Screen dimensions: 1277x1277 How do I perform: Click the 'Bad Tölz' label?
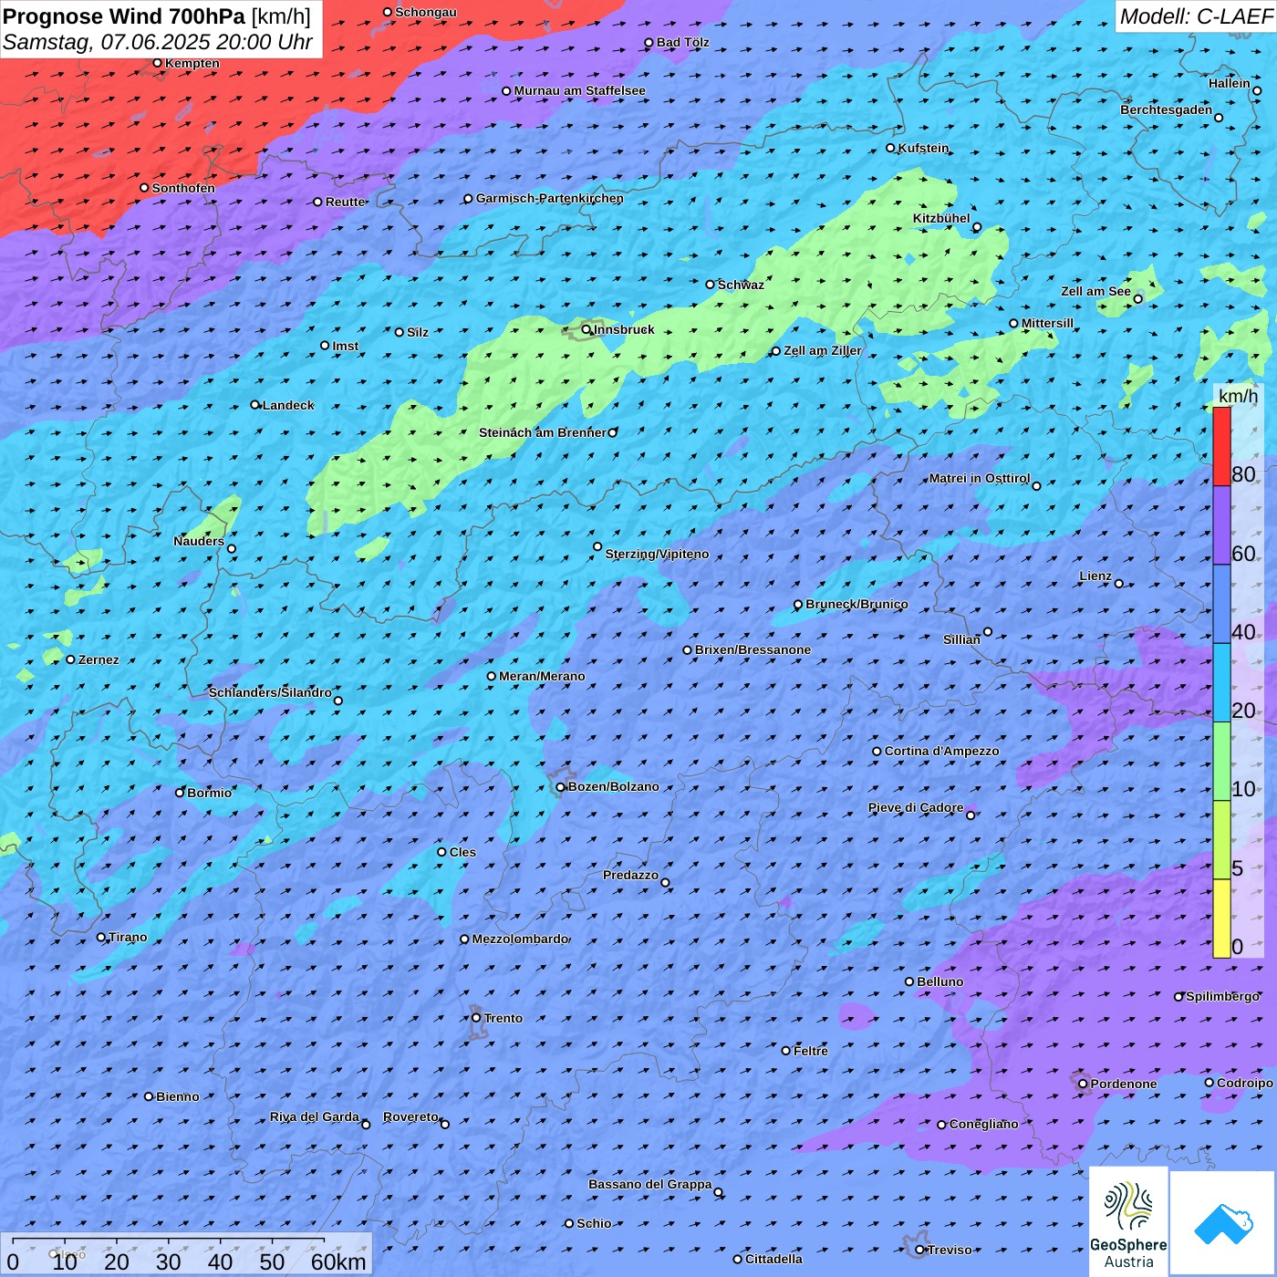point(682,42)
